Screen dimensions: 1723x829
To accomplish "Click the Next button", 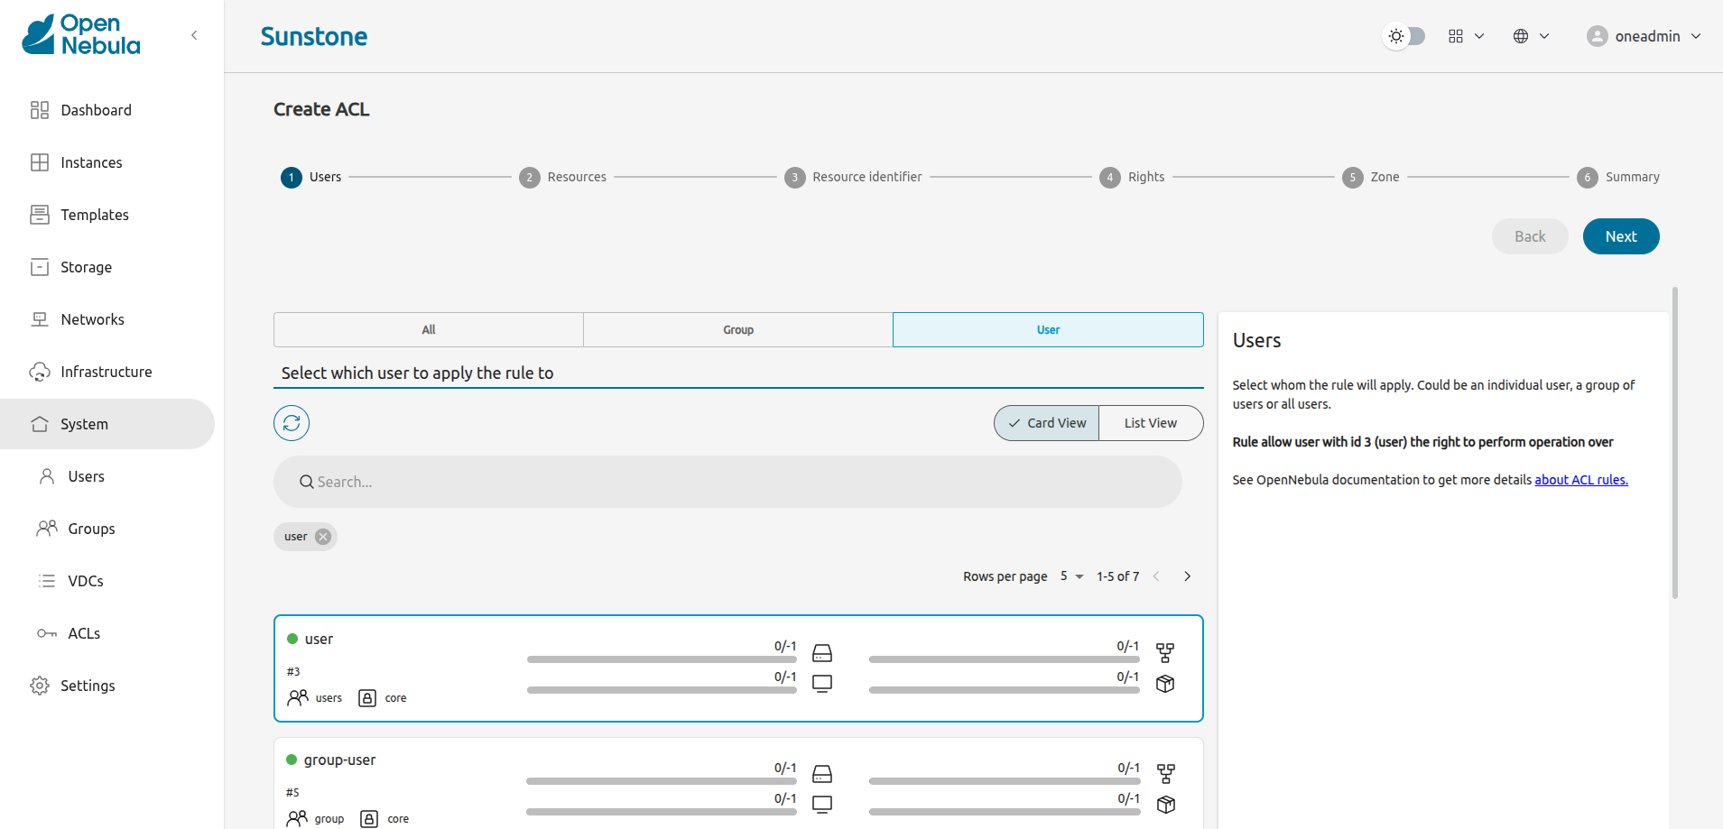I will pyautogui.click(x=1620, y=235).
